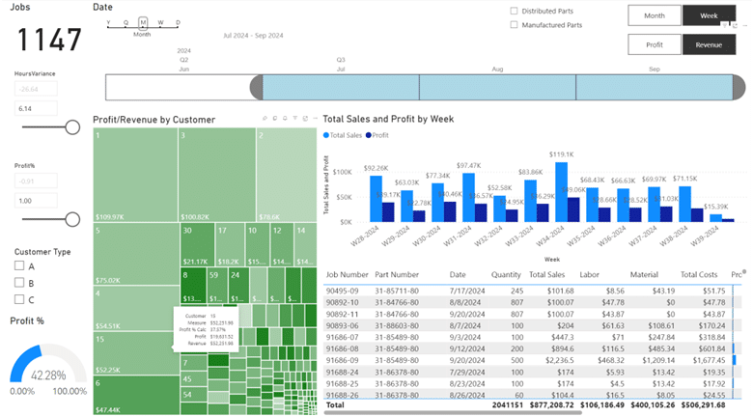Viewport: 753px width, 417px height.
Task: Select customer 4 tile worth $54.51K
Action: pyautogui.click(x=136, y=309)
